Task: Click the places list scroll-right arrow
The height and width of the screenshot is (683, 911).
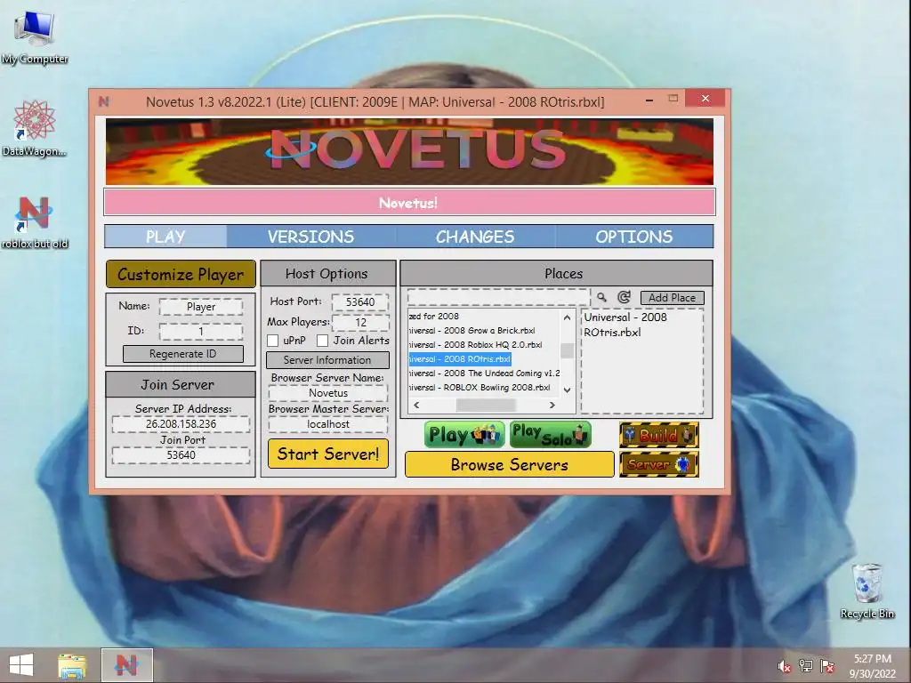Action: click(x=552, y=405)
